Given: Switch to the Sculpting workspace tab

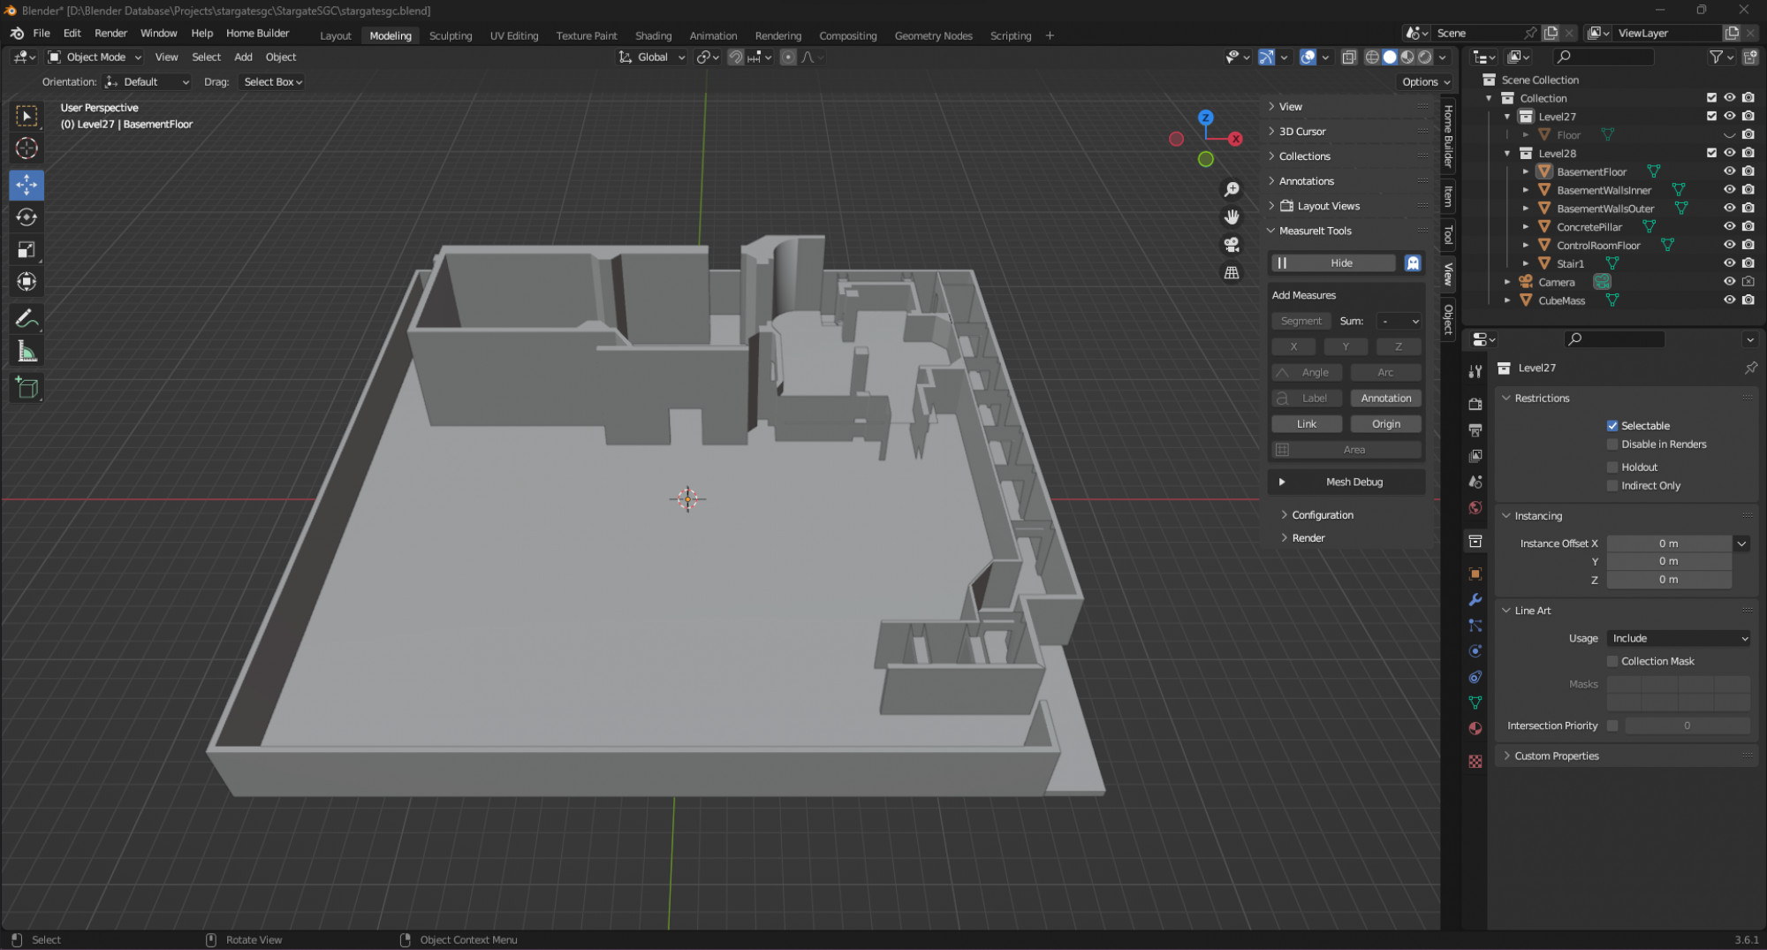Looking at the screenshot, I should tap(451, 36).
